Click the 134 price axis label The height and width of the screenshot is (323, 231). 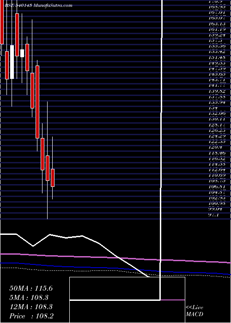[213, 108]
